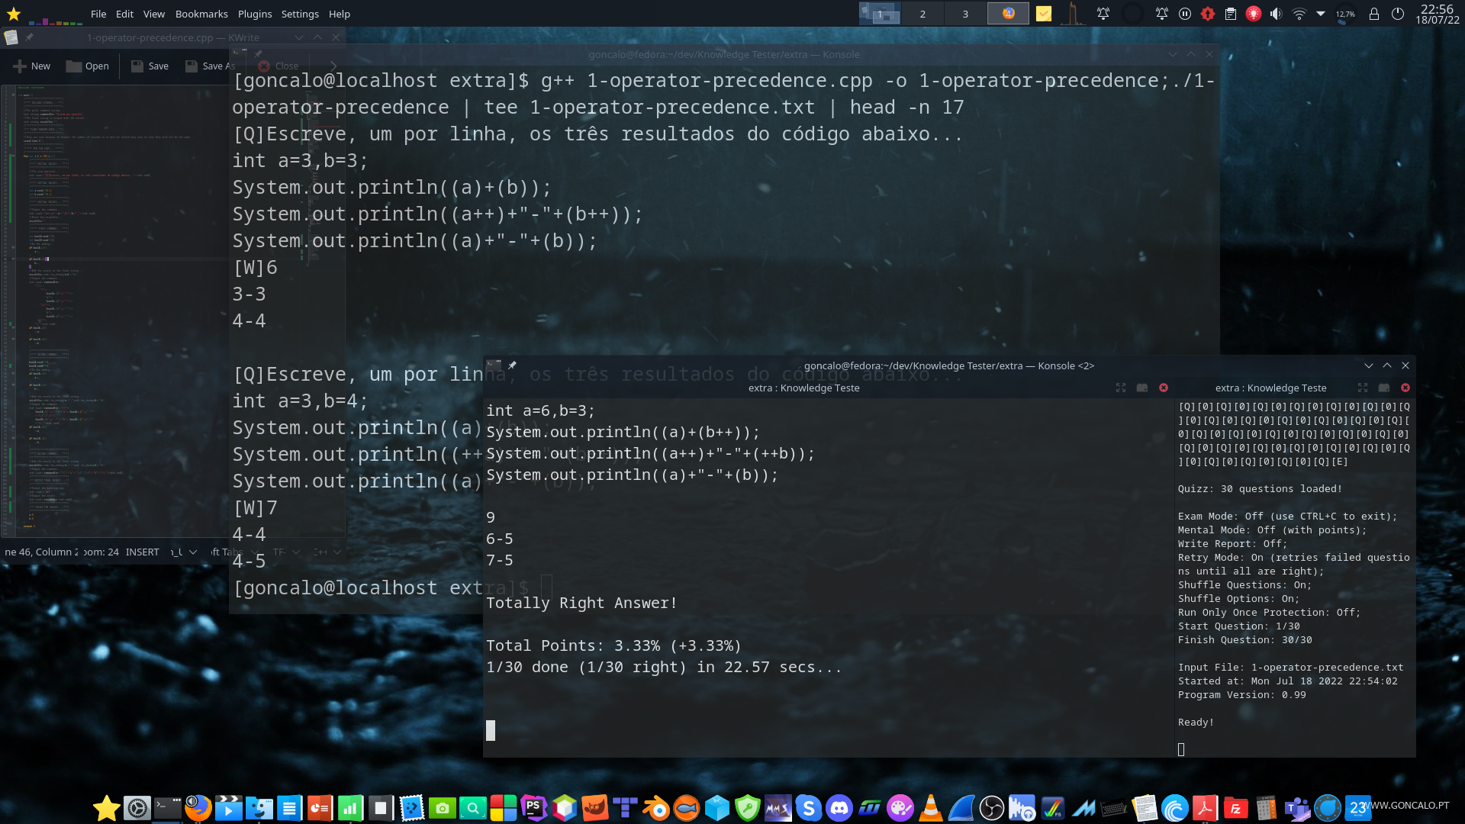Click Save in KWrite toolbar

pyautogui.click(x=150, y=66)
